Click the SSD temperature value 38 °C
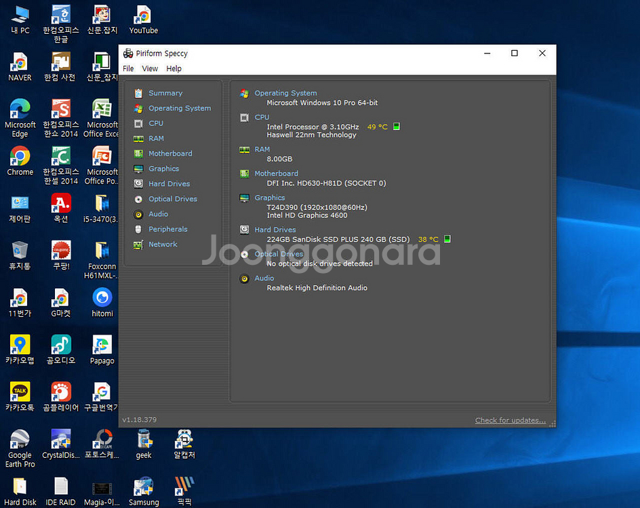The image size is (640, 508). tap(428, 239)
